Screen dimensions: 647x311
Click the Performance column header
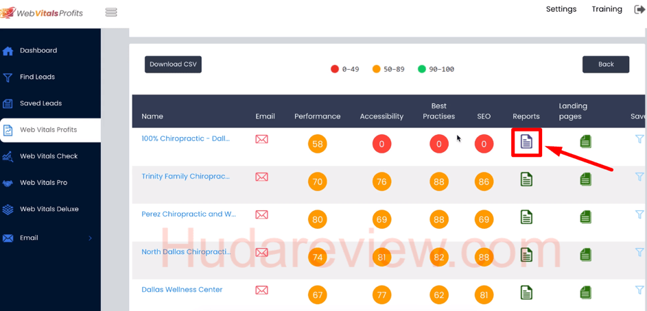(x=317, y=116)
